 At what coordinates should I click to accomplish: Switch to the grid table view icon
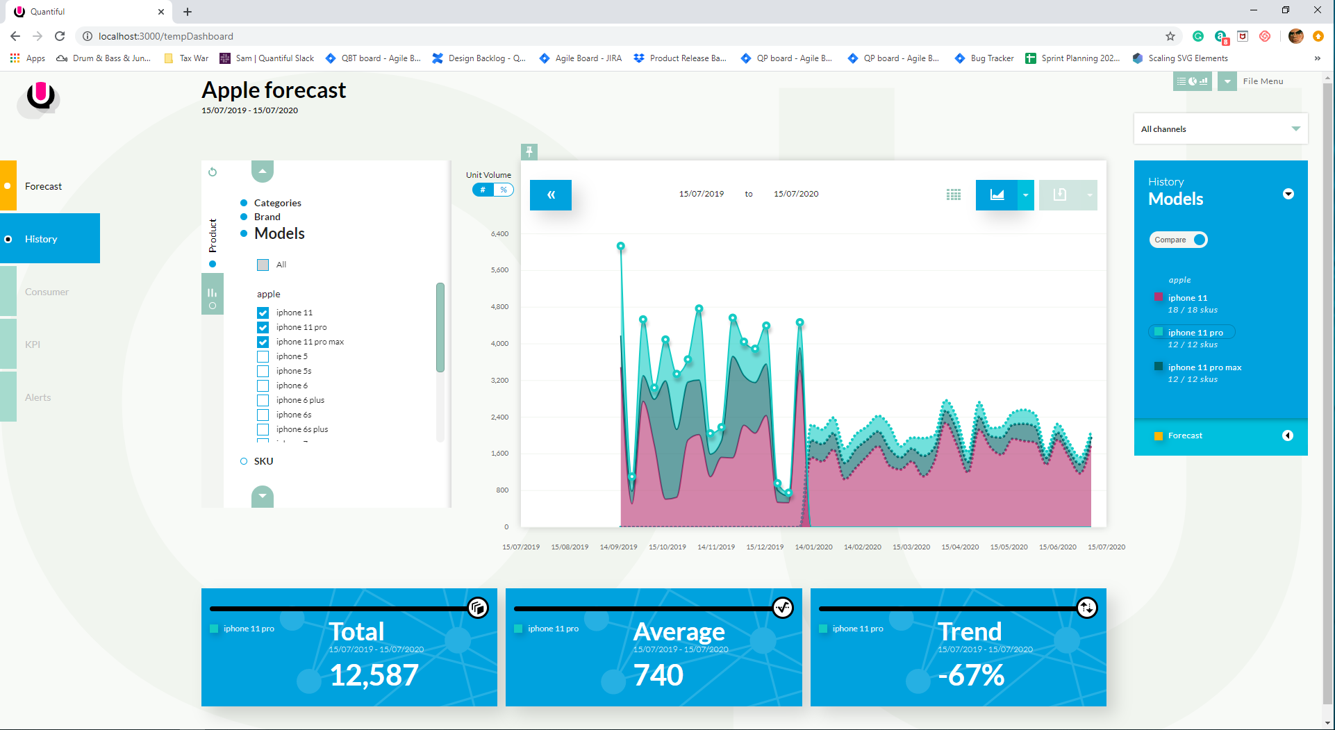tap(954, 195)
